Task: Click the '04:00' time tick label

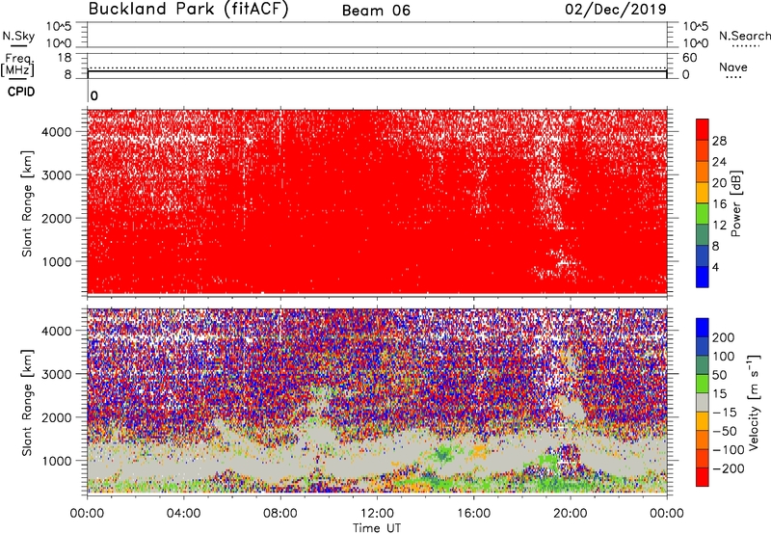Action: 183,514
